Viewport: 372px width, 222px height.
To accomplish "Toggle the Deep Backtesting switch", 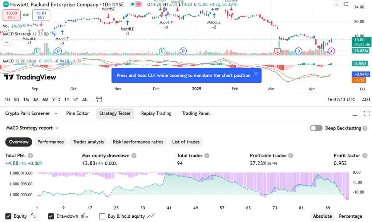I will (x=316, y=128).
